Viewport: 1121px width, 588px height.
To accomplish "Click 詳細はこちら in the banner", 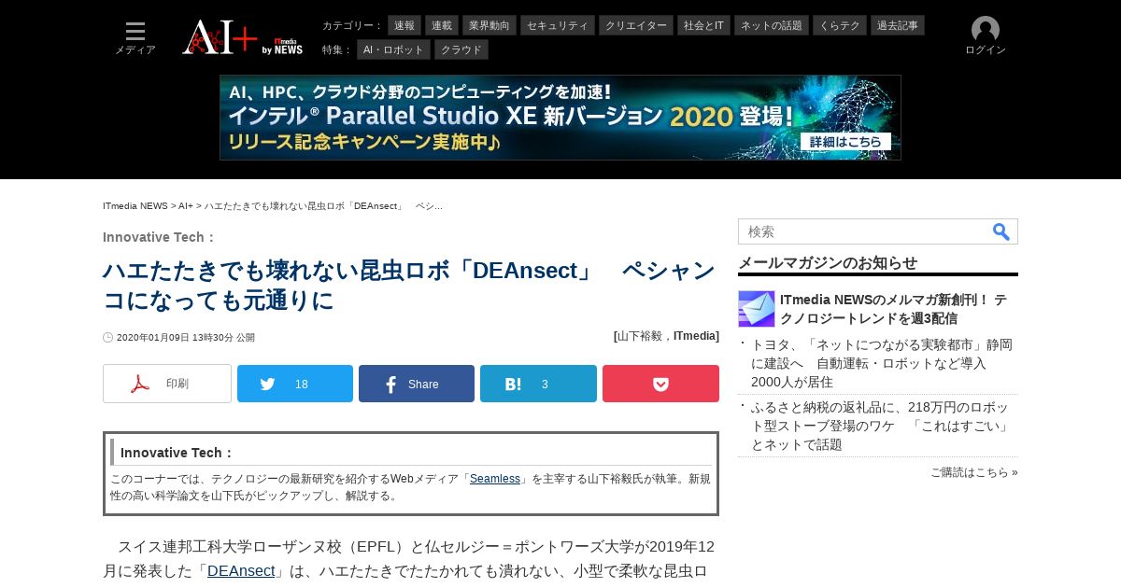I will [x=845, y=142].
